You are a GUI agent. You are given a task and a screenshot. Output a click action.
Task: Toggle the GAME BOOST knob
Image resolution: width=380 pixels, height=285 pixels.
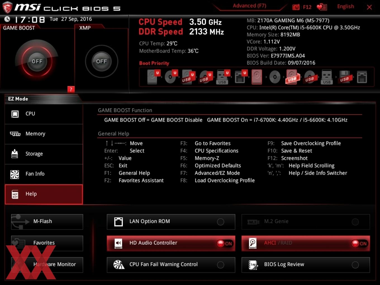coord(37,61)
